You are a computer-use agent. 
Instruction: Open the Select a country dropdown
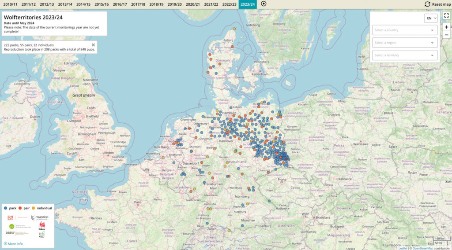[x=405, y=30]
